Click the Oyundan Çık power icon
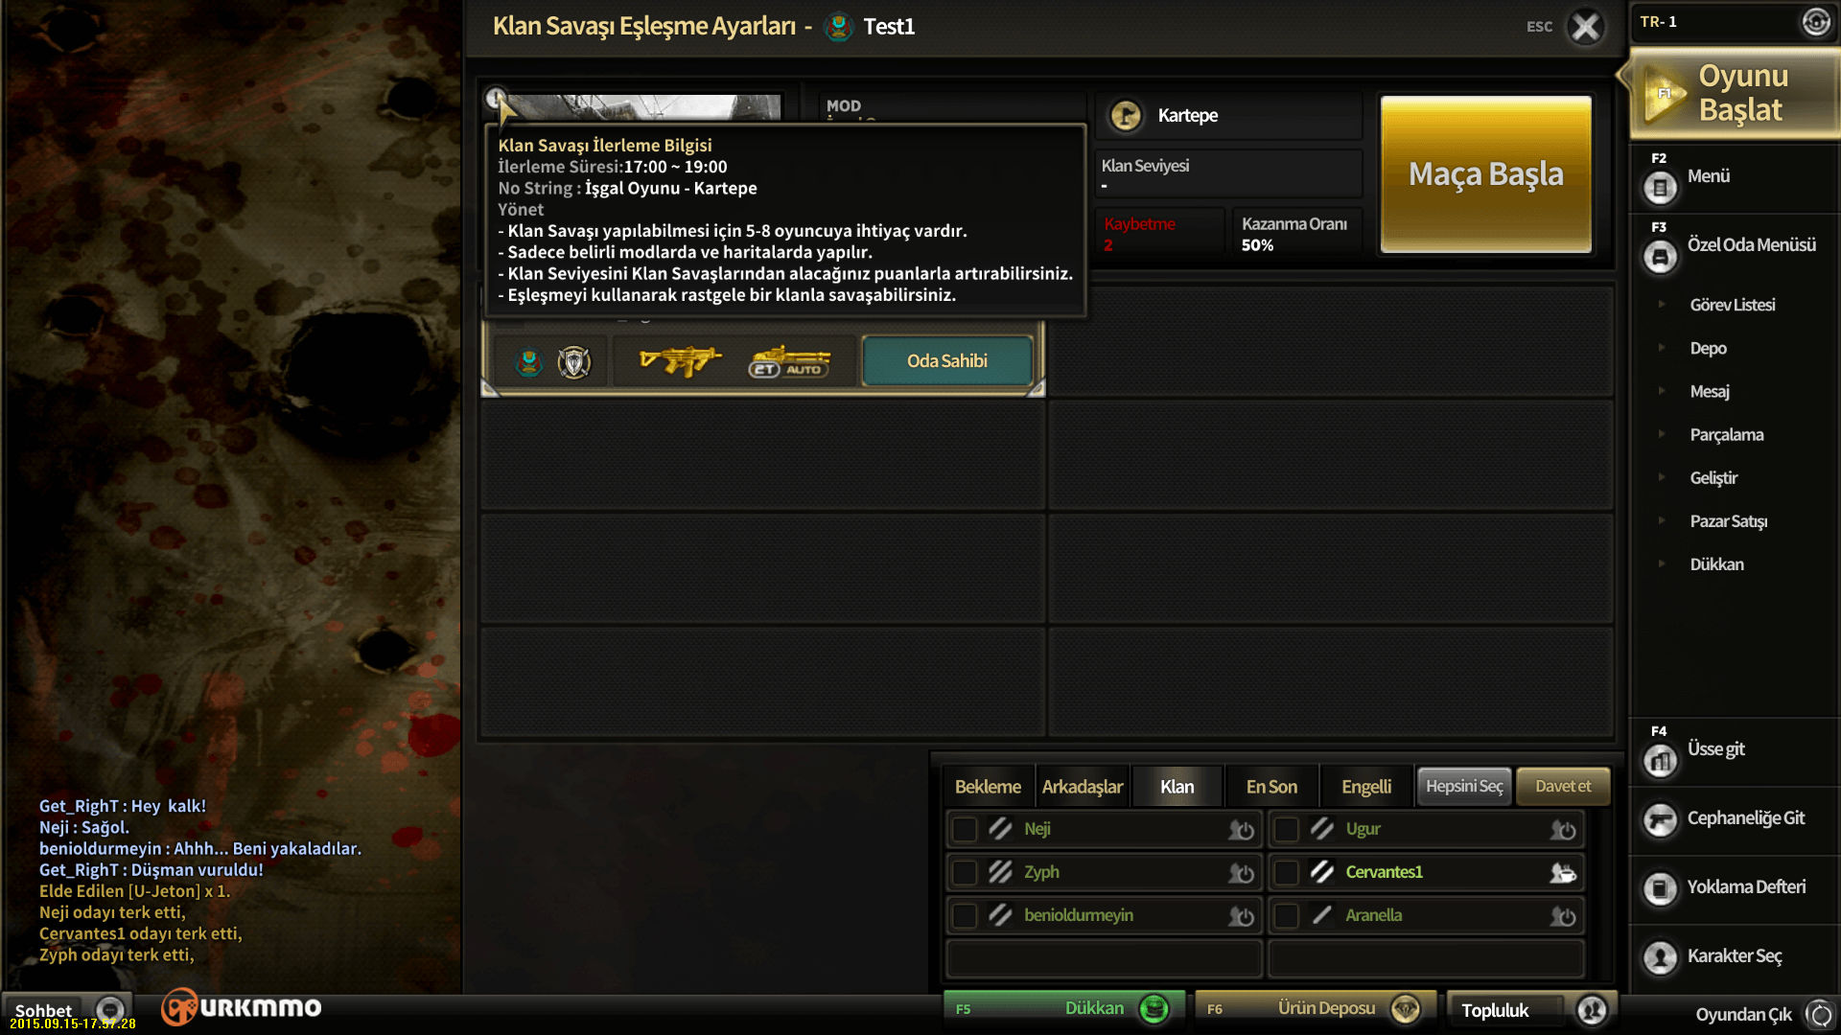Image resolution: width=1841 pixels, height=1035 pixels. (1820, 1014)
